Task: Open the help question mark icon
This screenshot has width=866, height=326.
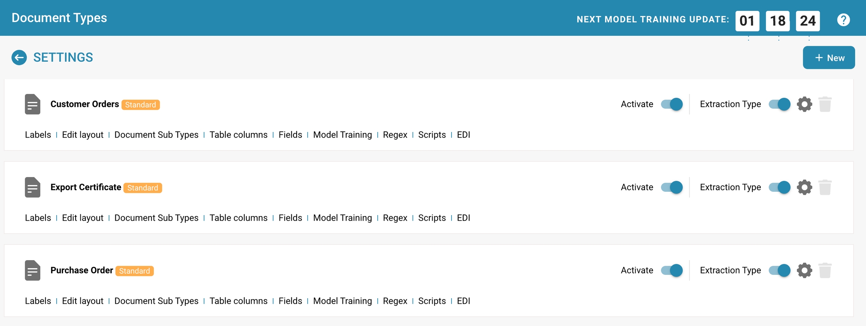Action: coord(843,20)
